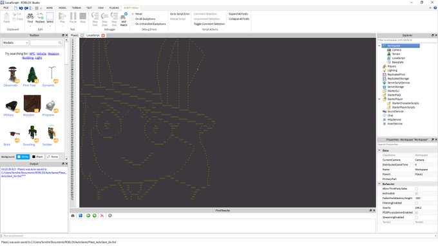Click the Step Into debugger icon

point(95,16)
